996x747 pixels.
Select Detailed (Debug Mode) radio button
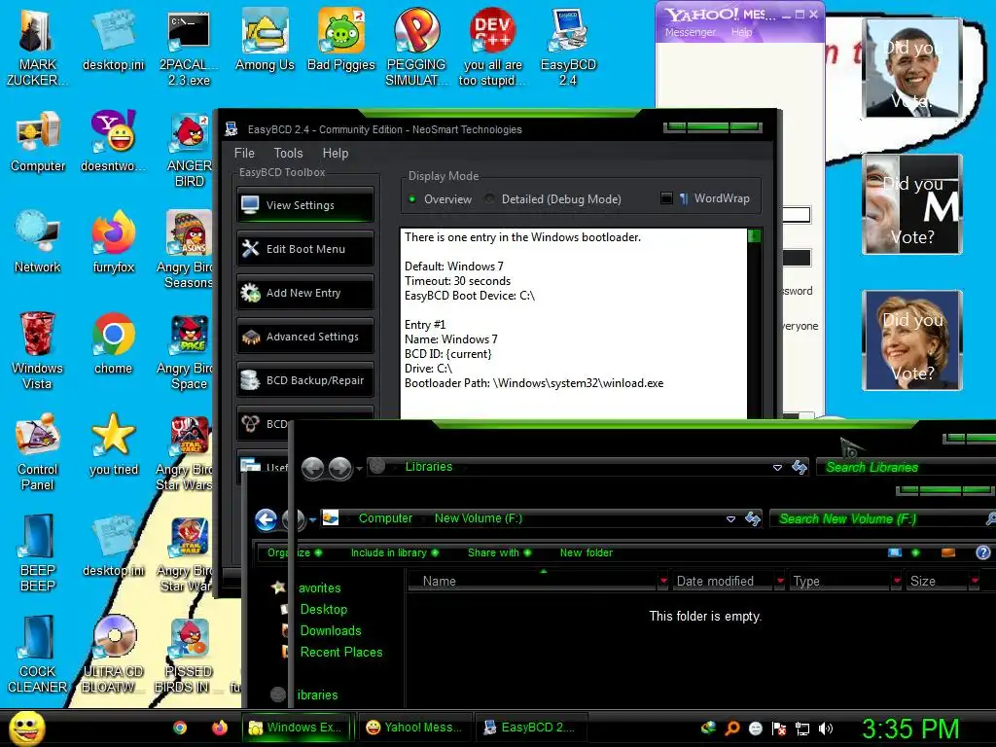[x=490, y=198]
